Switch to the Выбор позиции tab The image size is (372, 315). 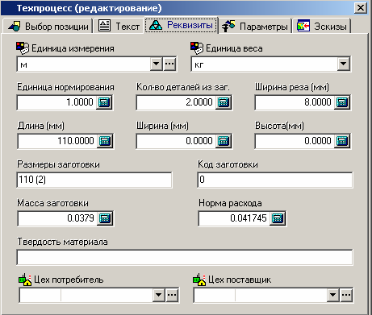[48, 27]
